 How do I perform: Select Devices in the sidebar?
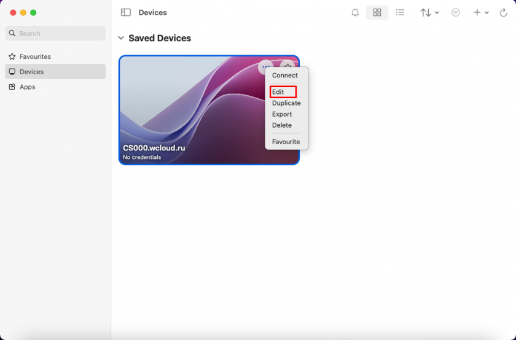(x=31, y=72)
